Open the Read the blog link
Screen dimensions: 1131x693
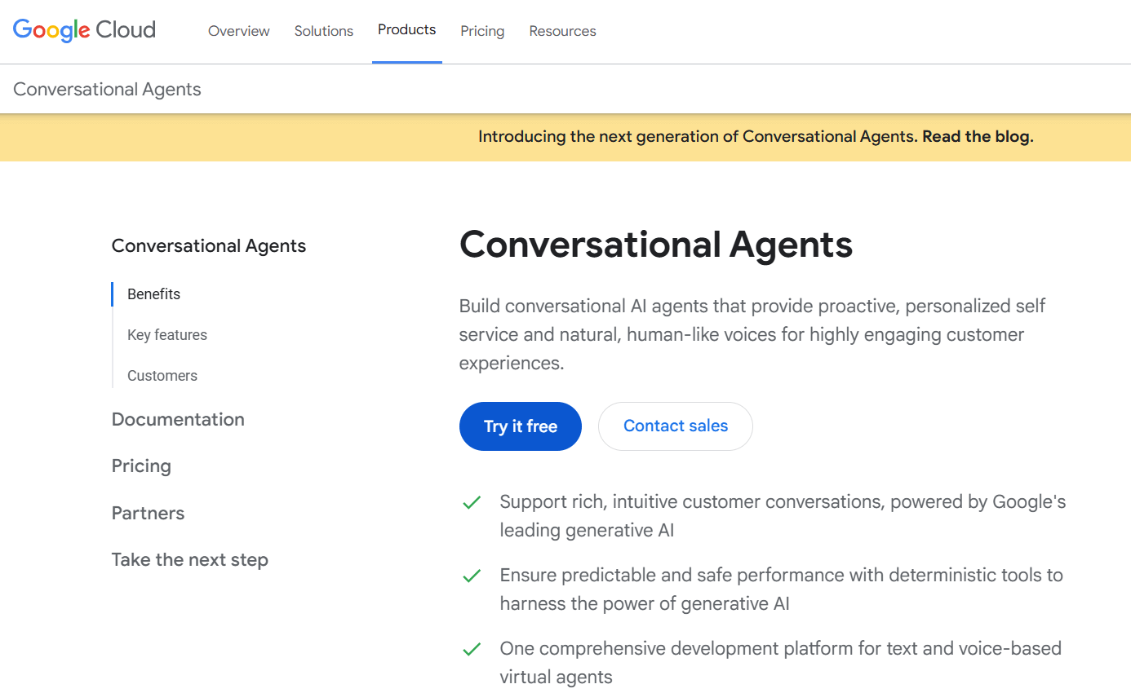(x=978, y=137)
